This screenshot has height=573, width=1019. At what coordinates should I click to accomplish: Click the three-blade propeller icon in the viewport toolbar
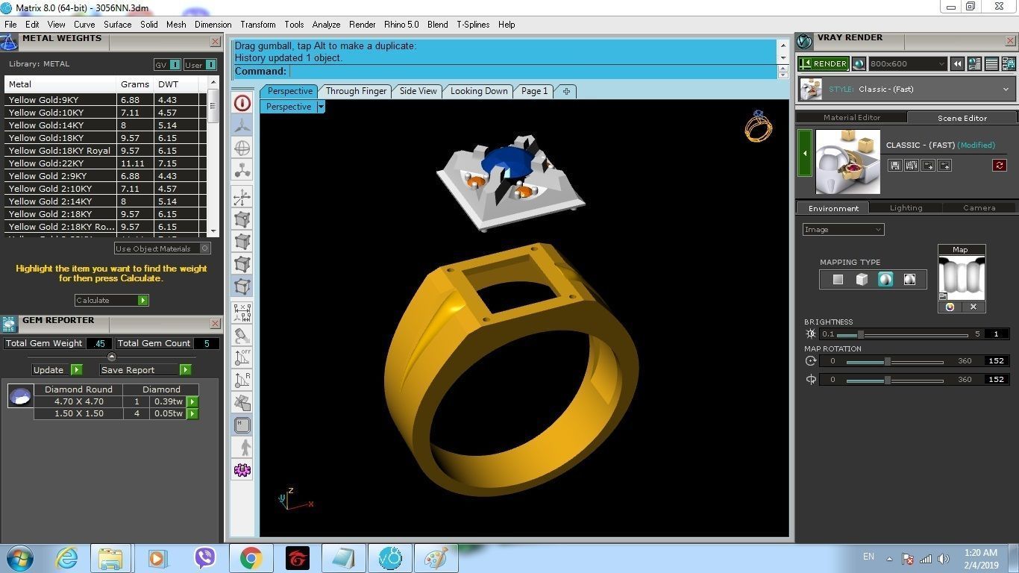click(242, 126)
